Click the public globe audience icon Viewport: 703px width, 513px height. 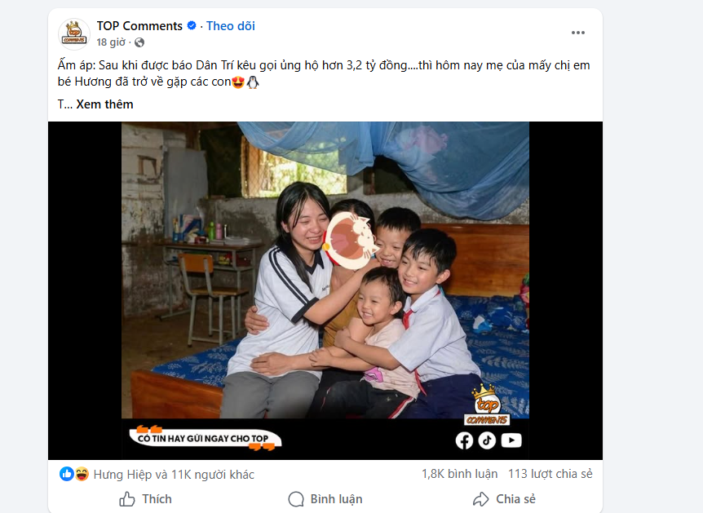pyautogui.click(x=139, y=42)
